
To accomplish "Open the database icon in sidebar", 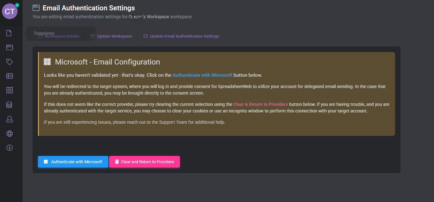I will 9,105.
